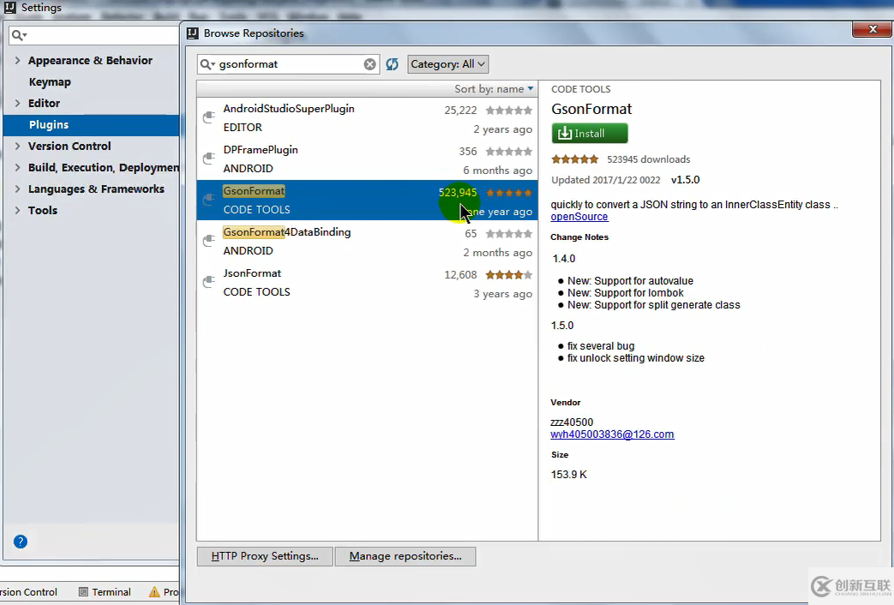Viewport: 894px width, 605px height.
Task: Click the 523945 downloads text
Action: pyautogui.click(x=648, y=159)
